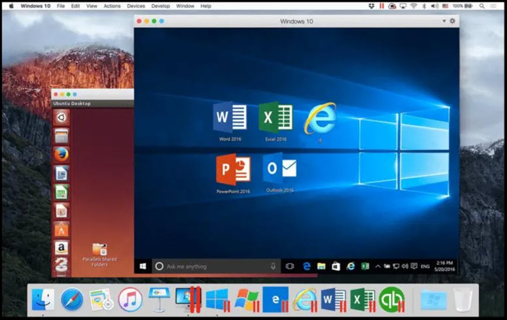
Task: Open the Windows Action Center icon
Action: tap(414, 266)
